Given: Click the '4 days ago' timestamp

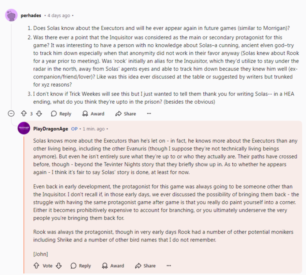Looking at the screenshot, I should click(59, 16).
